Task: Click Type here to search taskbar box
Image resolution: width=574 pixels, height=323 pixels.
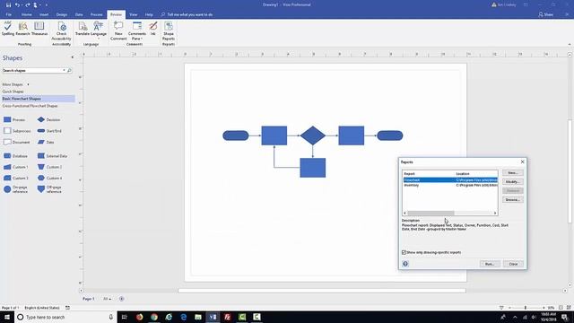Action: (x=65, y=317)
